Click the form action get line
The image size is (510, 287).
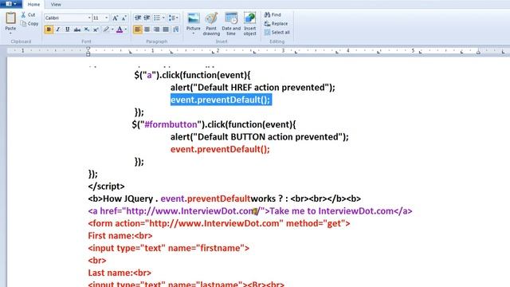click(x=219, y=223)
